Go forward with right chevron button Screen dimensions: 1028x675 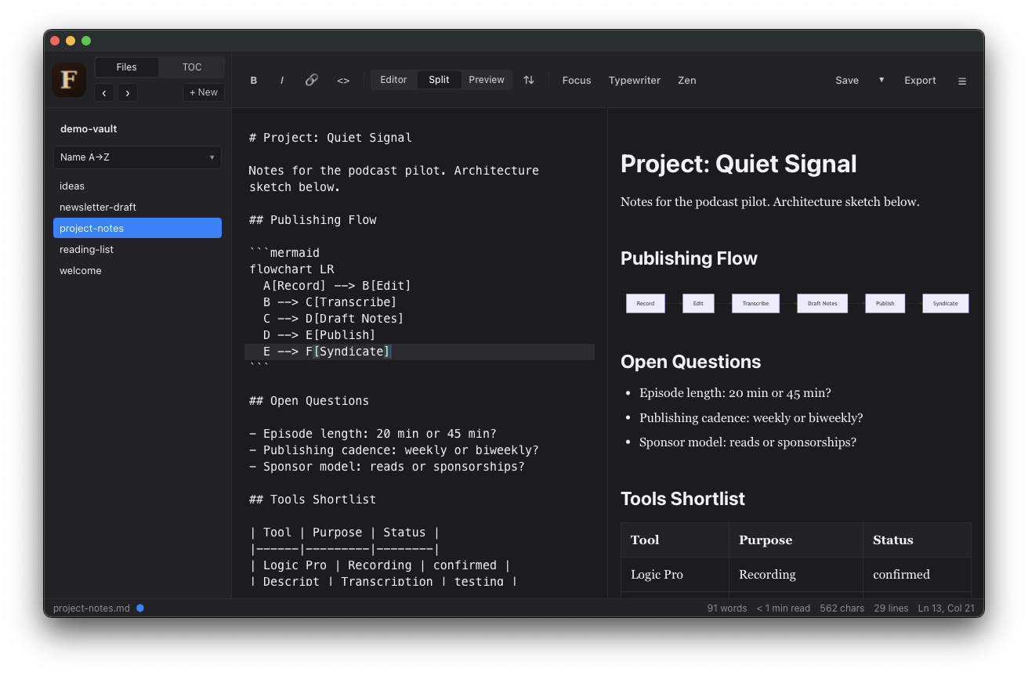pyautogui.click(x=128, y=92)
